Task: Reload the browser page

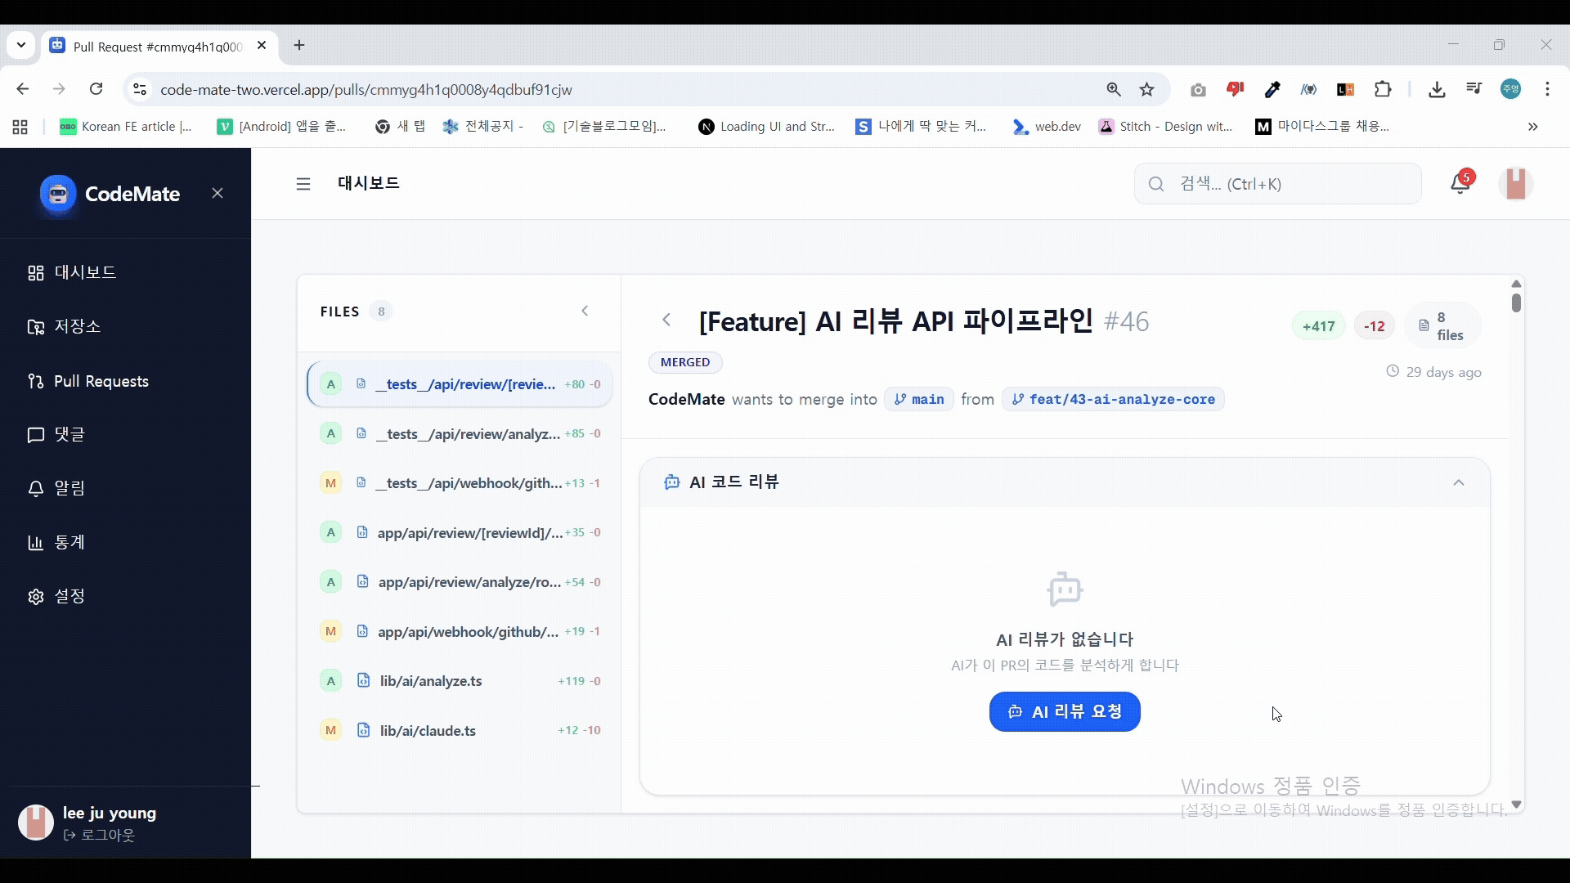Action: pyautogui.click(x=96, y=89)
